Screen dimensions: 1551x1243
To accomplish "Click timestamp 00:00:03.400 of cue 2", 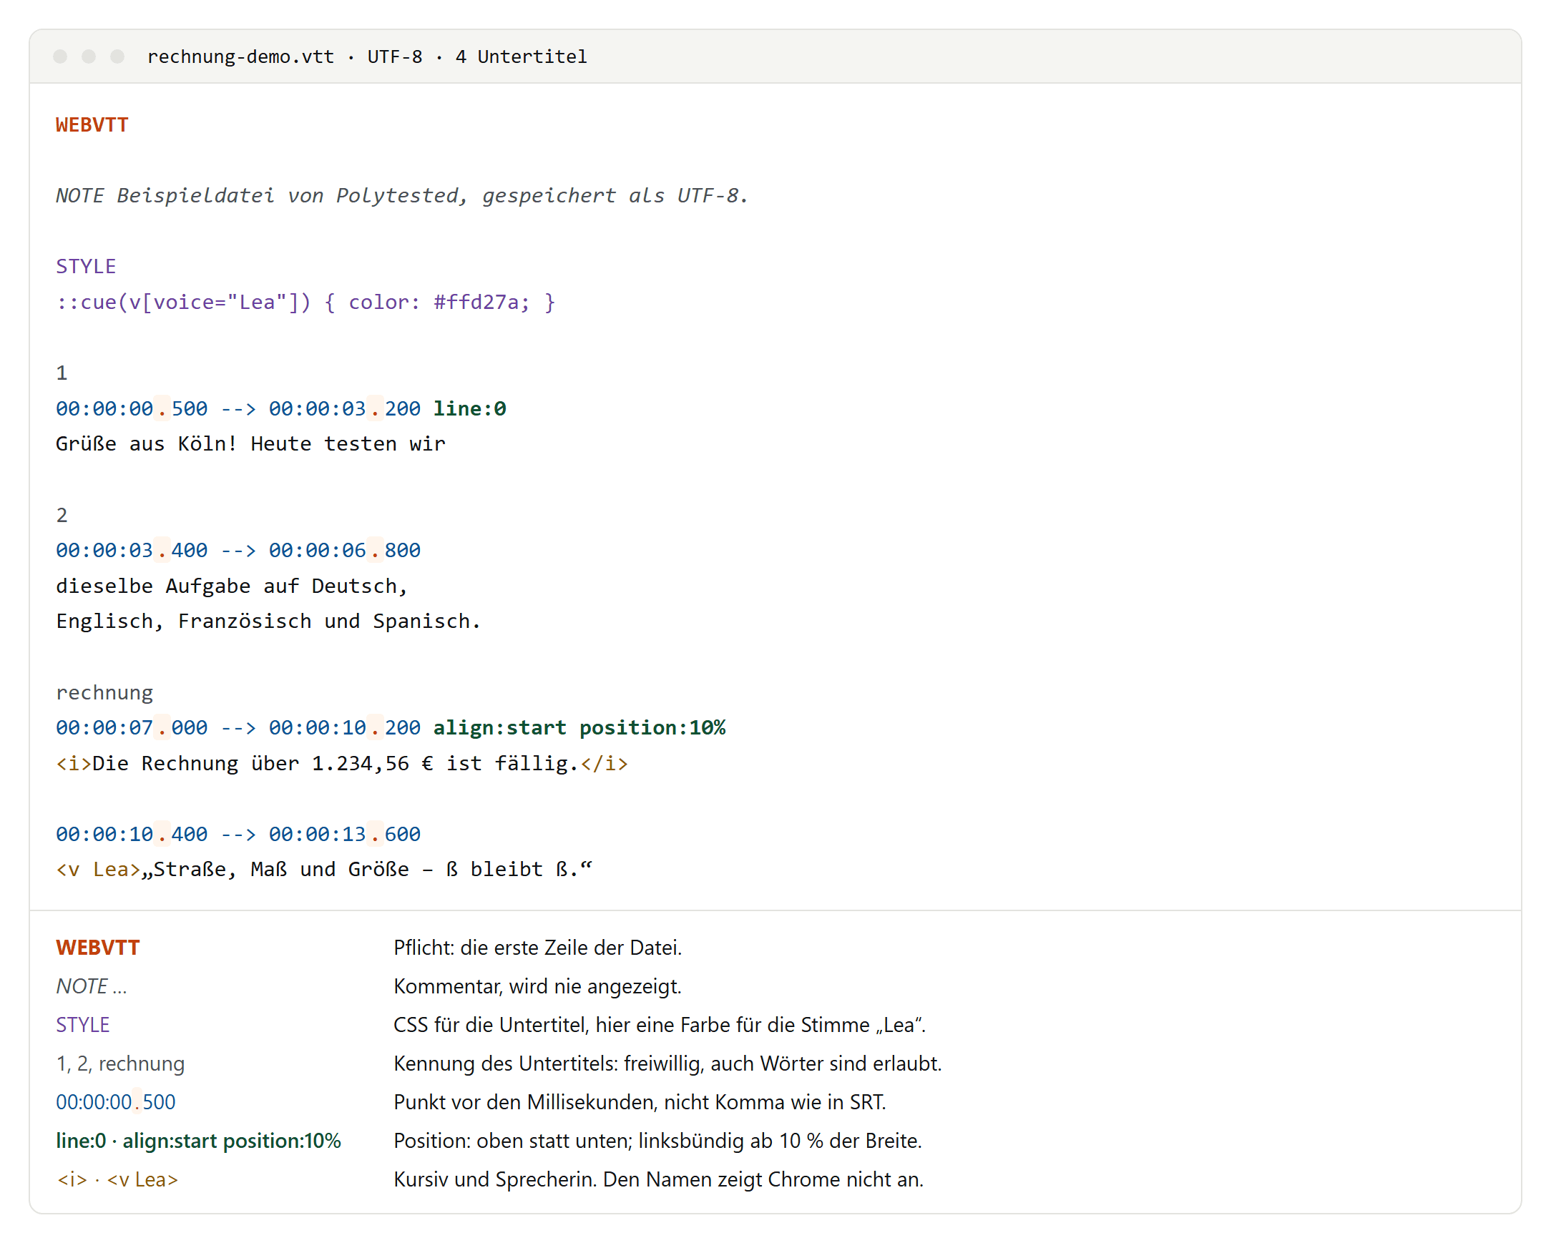I will [x=132, y=550].
